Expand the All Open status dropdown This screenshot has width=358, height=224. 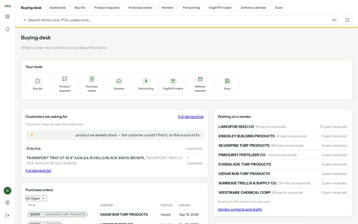36,198
